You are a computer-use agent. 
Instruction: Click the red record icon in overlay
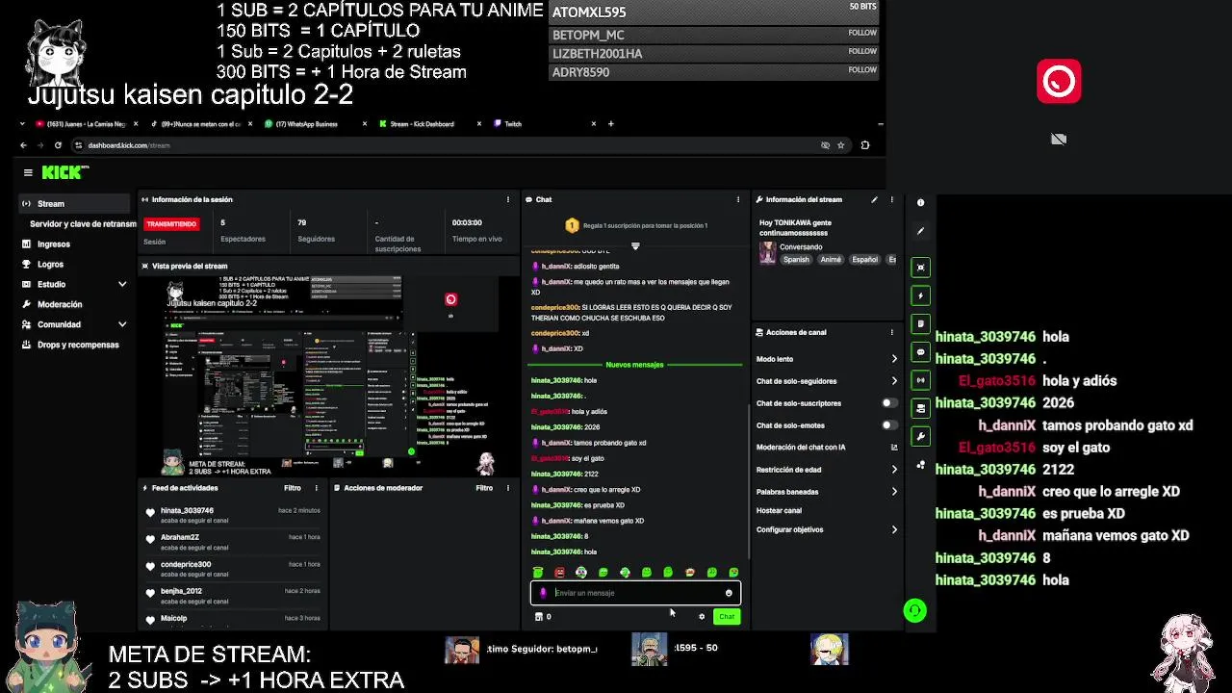click(x=1059, y=81)
